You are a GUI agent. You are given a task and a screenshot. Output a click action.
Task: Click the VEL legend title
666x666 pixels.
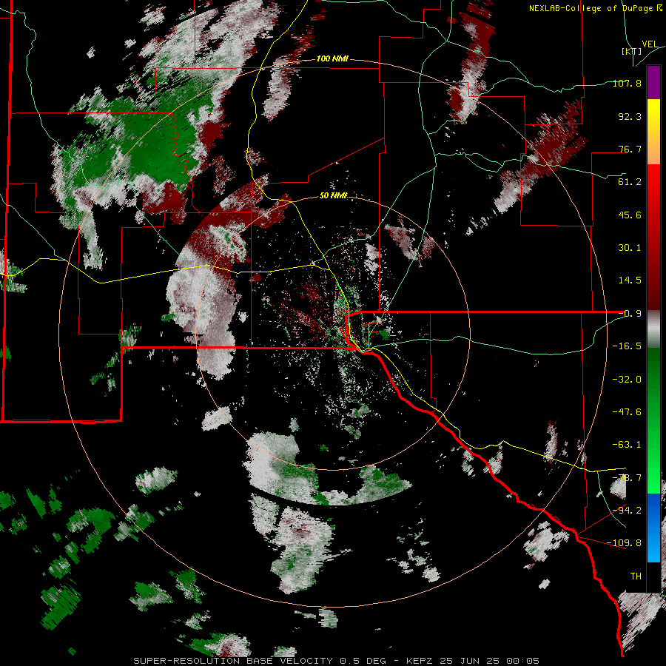[x=650, y=44]
